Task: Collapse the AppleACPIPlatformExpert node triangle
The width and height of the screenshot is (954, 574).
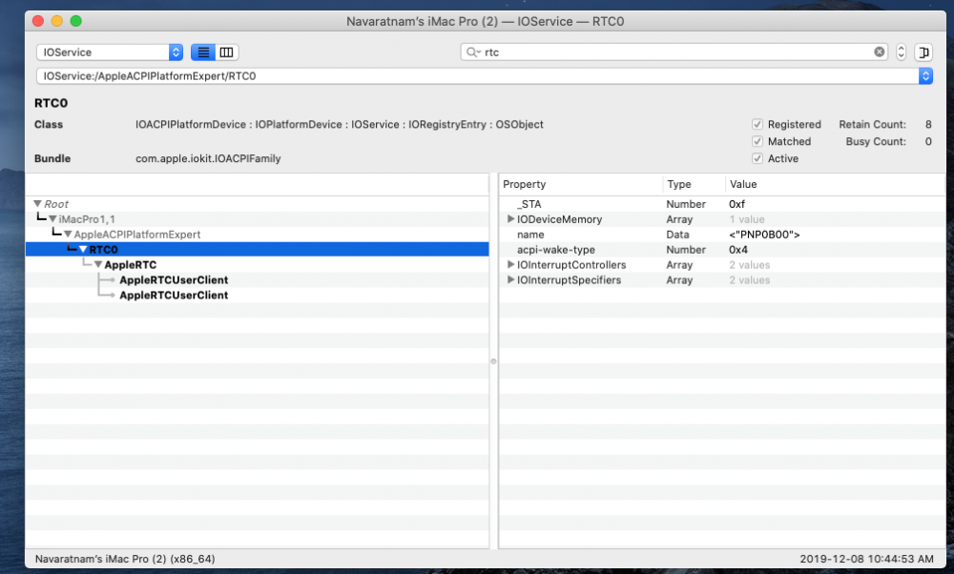Action: click(x=68, y=235)
